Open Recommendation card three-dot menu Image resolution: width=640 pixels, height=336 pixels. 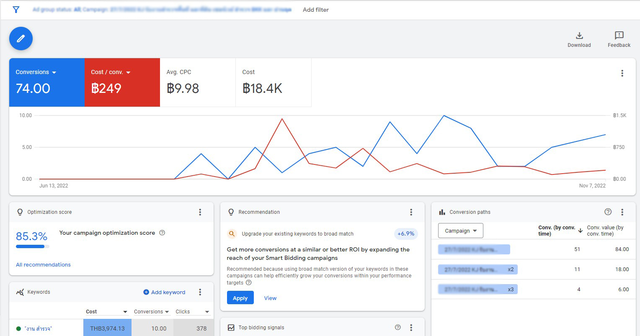tap(411, 212)
